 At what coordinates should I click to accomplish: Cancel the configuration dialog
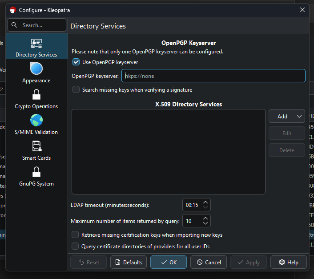click(x=209, y=262)
